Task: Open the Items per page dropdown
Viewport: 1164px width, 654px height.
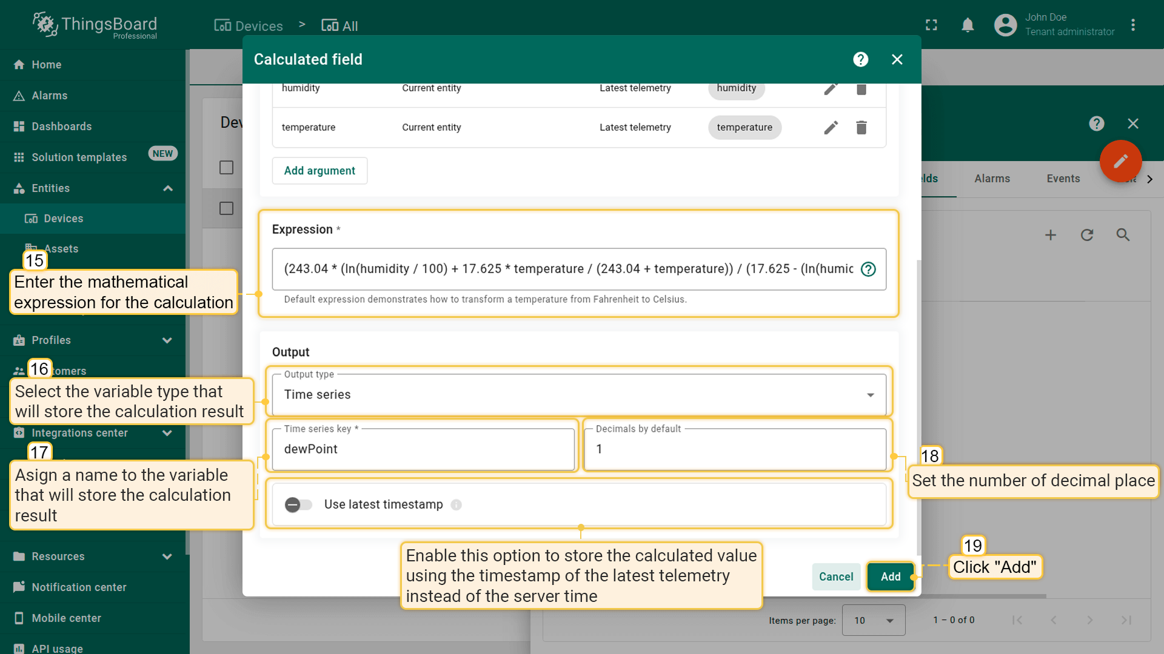Action: [x=873, y=620]
